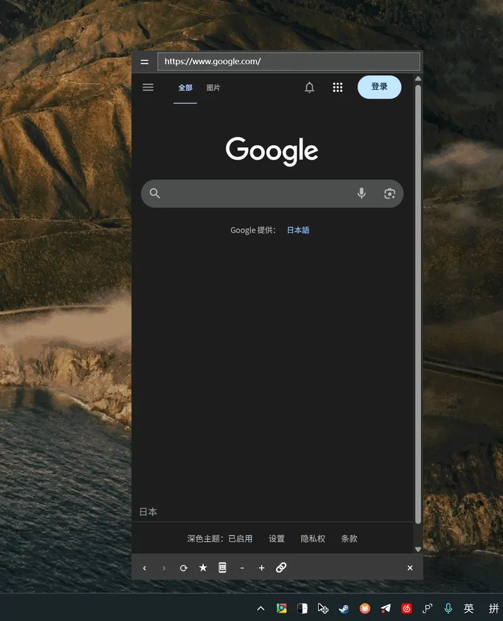Expand the system tray hidden icons chevron
This screenshot has height=621, width=503.
point(260,608)
